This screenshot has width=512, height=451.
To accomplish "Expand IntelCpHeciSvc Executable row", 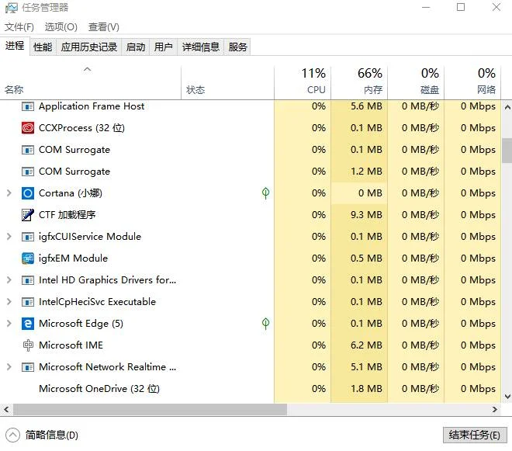I will coord(9,302).
